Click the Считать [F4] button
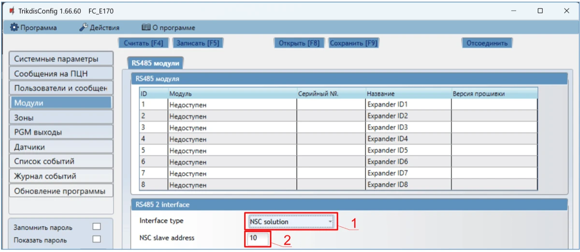Image resolution: width=580 pixels, height=252 pixels. (x=143, y=43)
